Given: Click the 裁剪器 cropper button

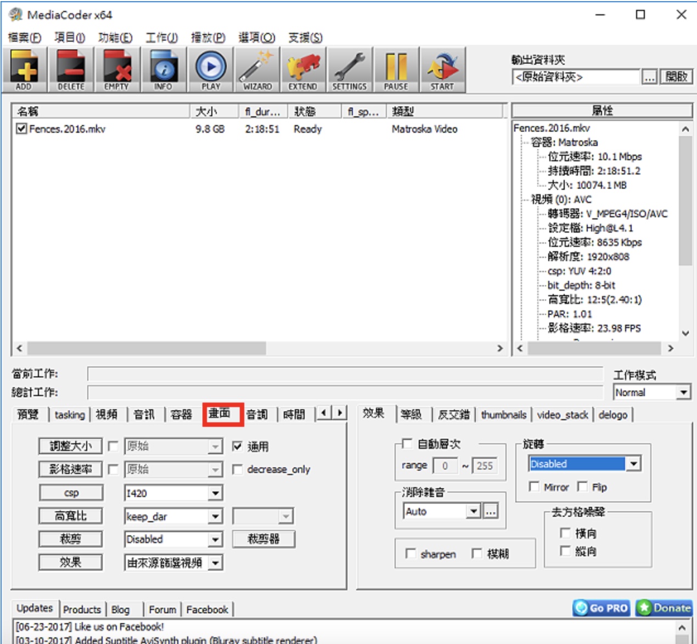Looking at the screenshot, I should pos(263,539).
